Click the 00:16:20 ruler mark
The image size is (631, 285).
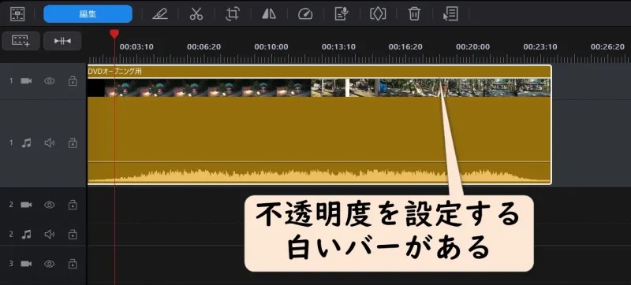[405, 47]
